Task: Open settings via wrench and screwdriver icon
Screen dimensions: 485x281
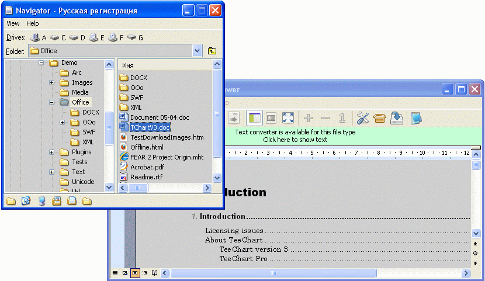Action: 362,118
